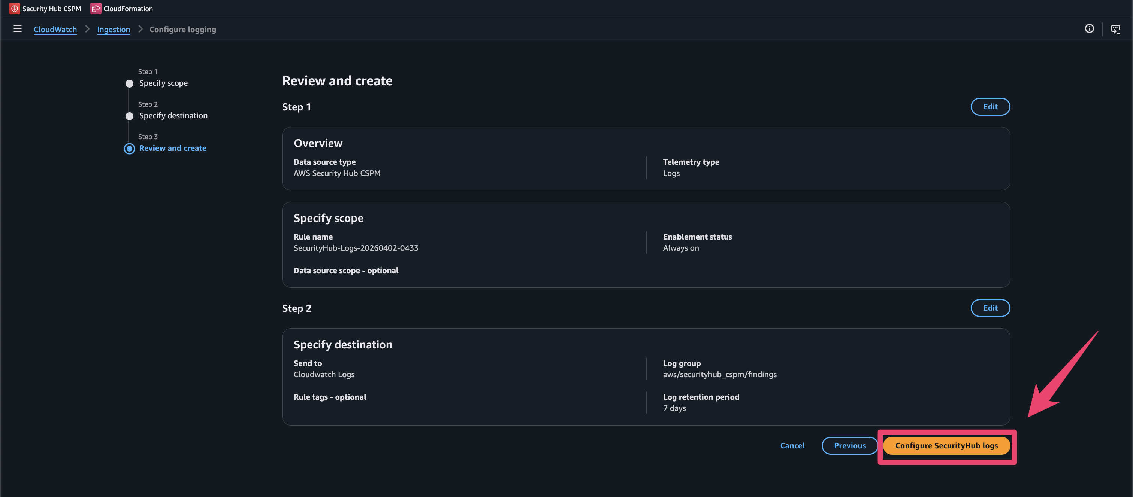Open the info panel icon
This screenshot has height=497, width=1133.
[x=1089, y=29]
